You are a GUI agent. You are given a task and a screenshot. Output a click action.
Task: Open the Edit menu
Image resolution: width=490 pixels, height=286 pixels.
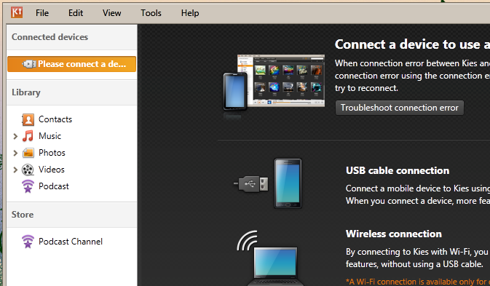[76, 13]
